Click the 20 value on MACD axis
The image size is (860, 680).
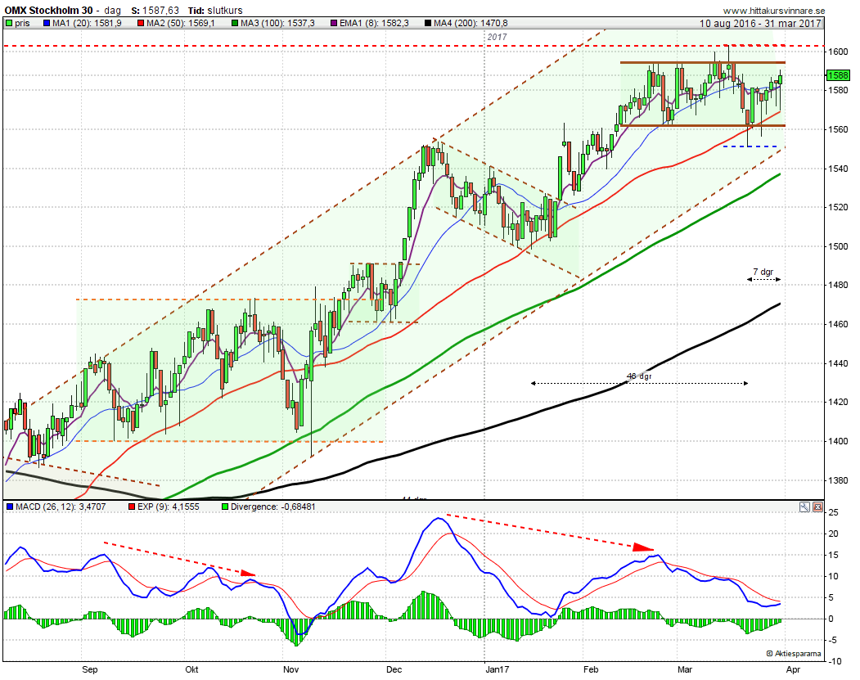834,534
